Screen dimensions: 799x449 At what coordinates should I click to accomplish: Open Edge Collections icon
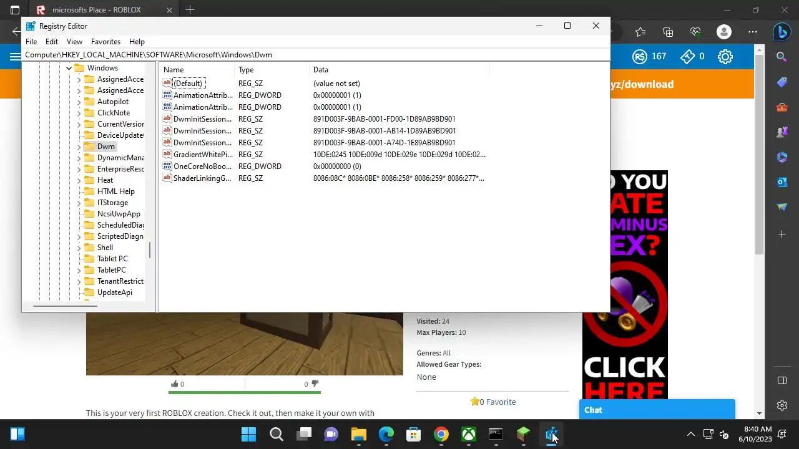point(668,32)
